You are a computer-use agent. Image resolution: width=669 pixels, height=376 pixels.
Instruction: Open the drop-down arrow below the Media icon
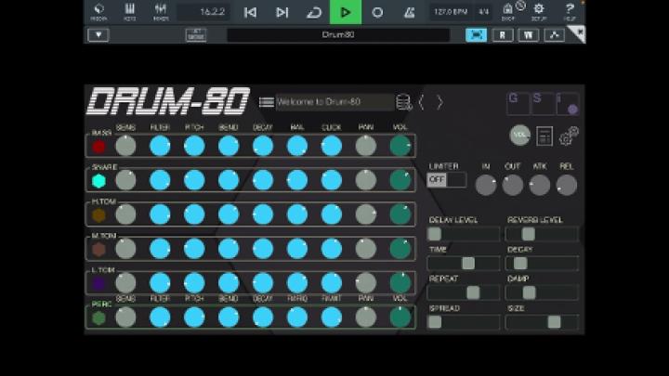coord(98,35)
